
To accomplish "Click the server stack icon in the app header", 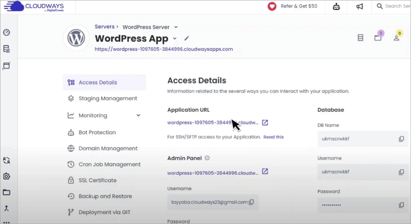I will (x=360, y=38).
